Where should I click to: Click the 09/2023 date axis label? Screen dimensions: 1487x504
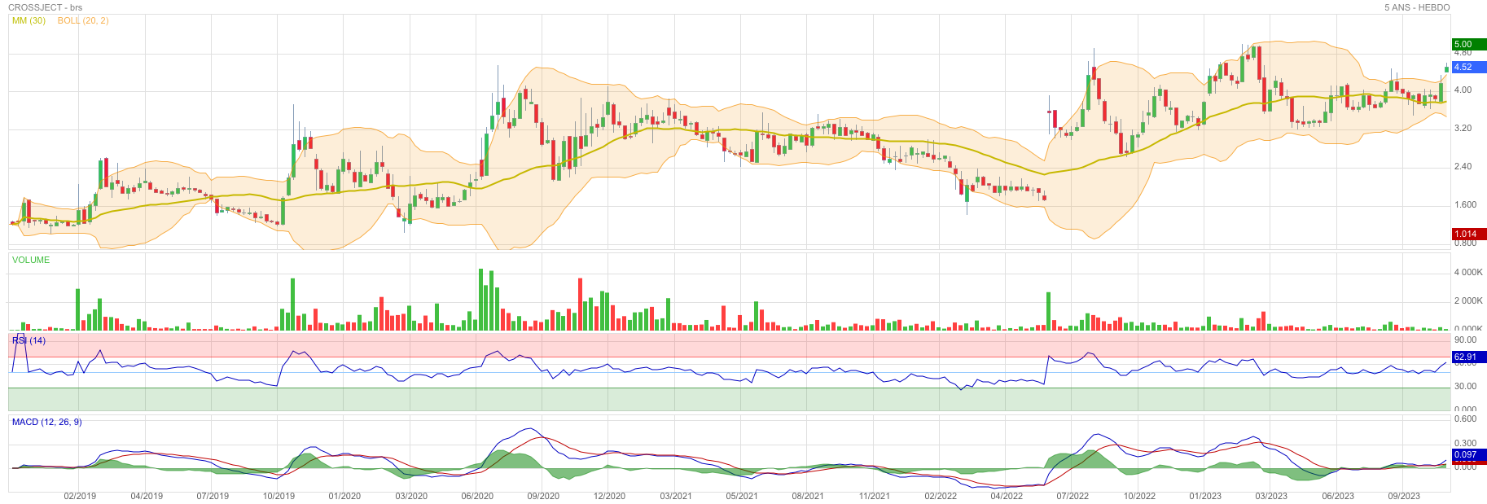pos(1404,496)
